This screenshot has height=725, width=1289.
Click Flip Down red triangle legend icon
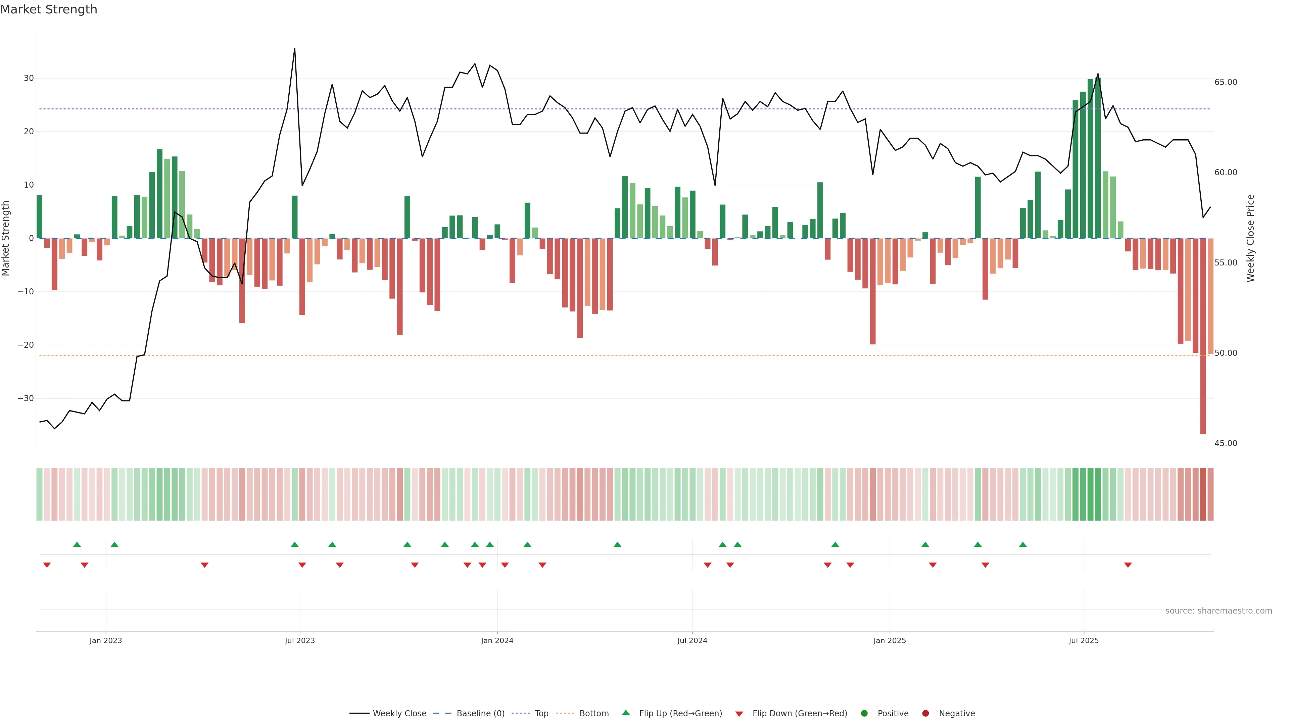(739, 714)
